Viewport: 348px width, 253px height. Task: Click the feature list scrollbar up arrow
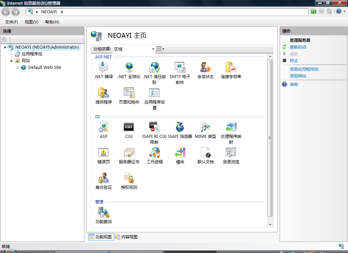(x=270, y=56)
